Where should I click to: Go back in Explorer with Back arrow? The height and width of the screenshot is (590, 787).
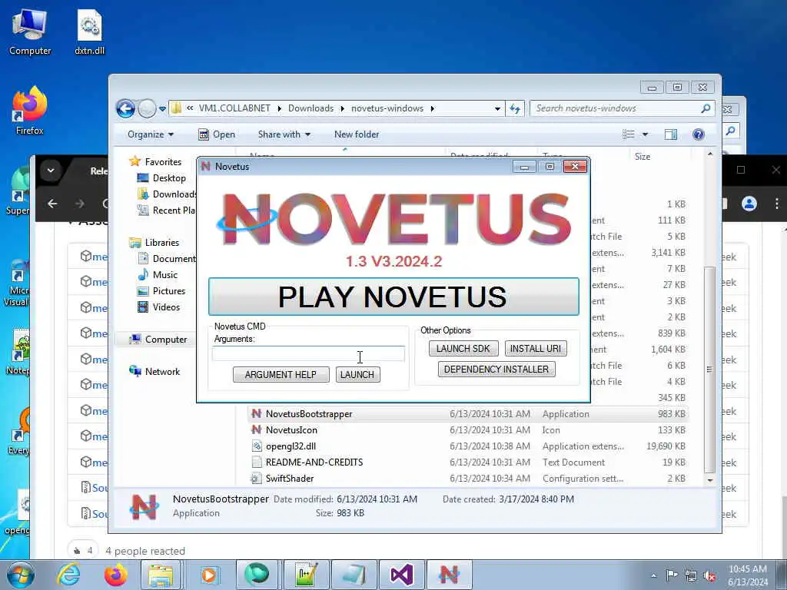pyautogui.click(x=125, y=108)
